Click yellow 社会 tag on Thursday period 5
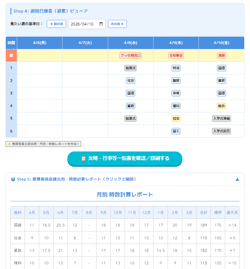The width and height of the screenshot is (250, 269). pyautogui.click(x=176, y=118)
